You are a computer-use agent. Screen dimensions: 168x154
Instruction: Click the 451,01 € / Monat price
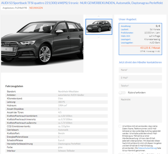pos(150,48)
